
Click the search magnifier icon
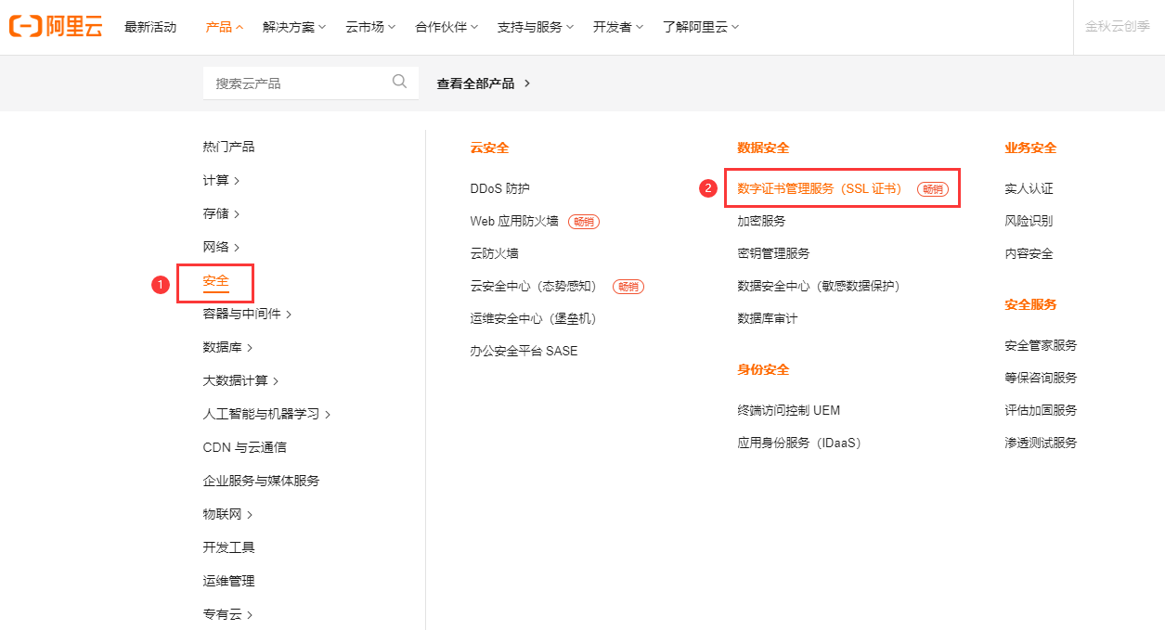400,82
